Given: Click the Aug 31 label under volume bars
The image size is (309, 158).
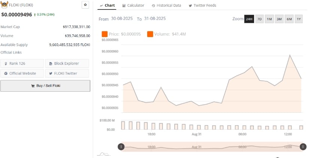Looking at the screenshot, I should click(197, 134).
